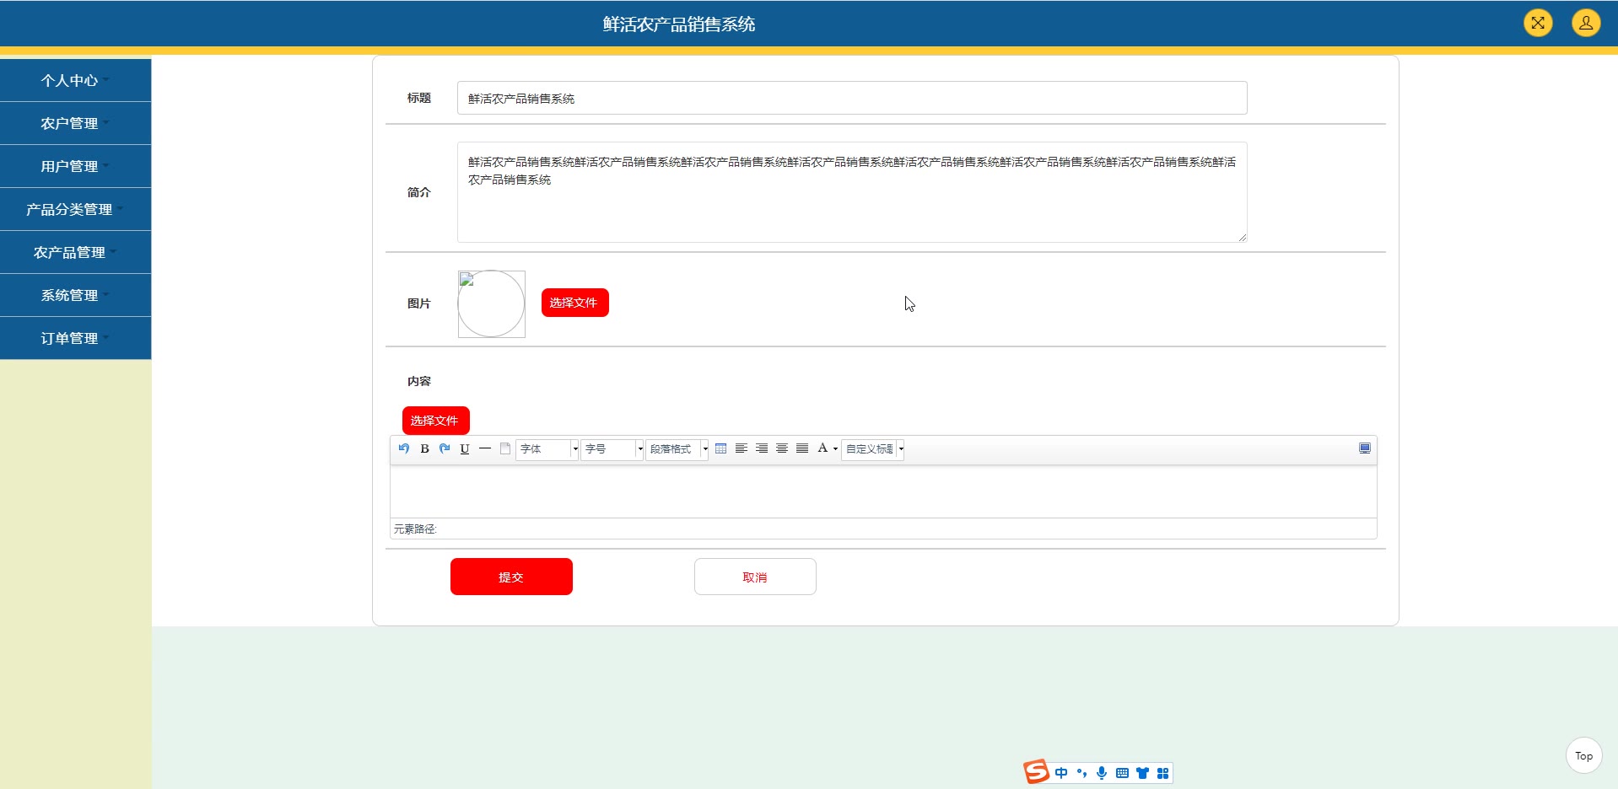Click into the 标题 title input field
Viewport: 1618px width, 789px height.
click(852, 98)
